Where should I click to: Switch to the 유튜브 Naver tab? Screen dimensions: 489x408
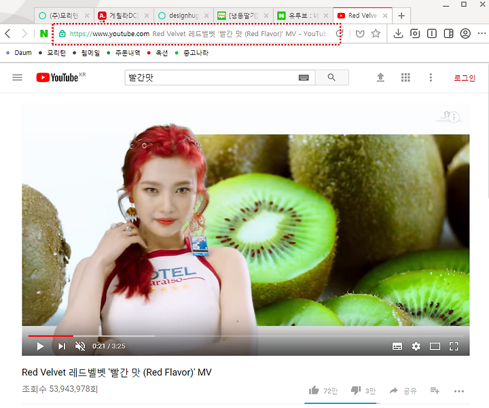(304, 16)
